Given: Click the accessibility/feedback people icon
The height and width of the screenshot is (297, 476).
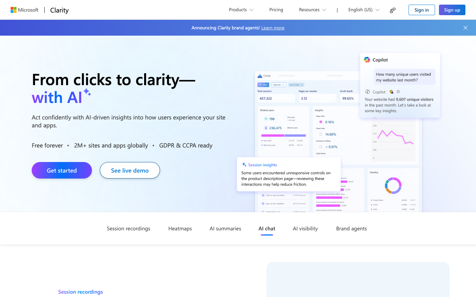Looking at the screenshot, I should [x=393, y=10].
